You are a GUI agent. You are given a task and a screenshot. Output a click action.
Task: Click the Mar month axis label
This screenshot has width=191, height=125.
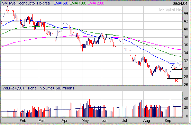tap(42, 121)
